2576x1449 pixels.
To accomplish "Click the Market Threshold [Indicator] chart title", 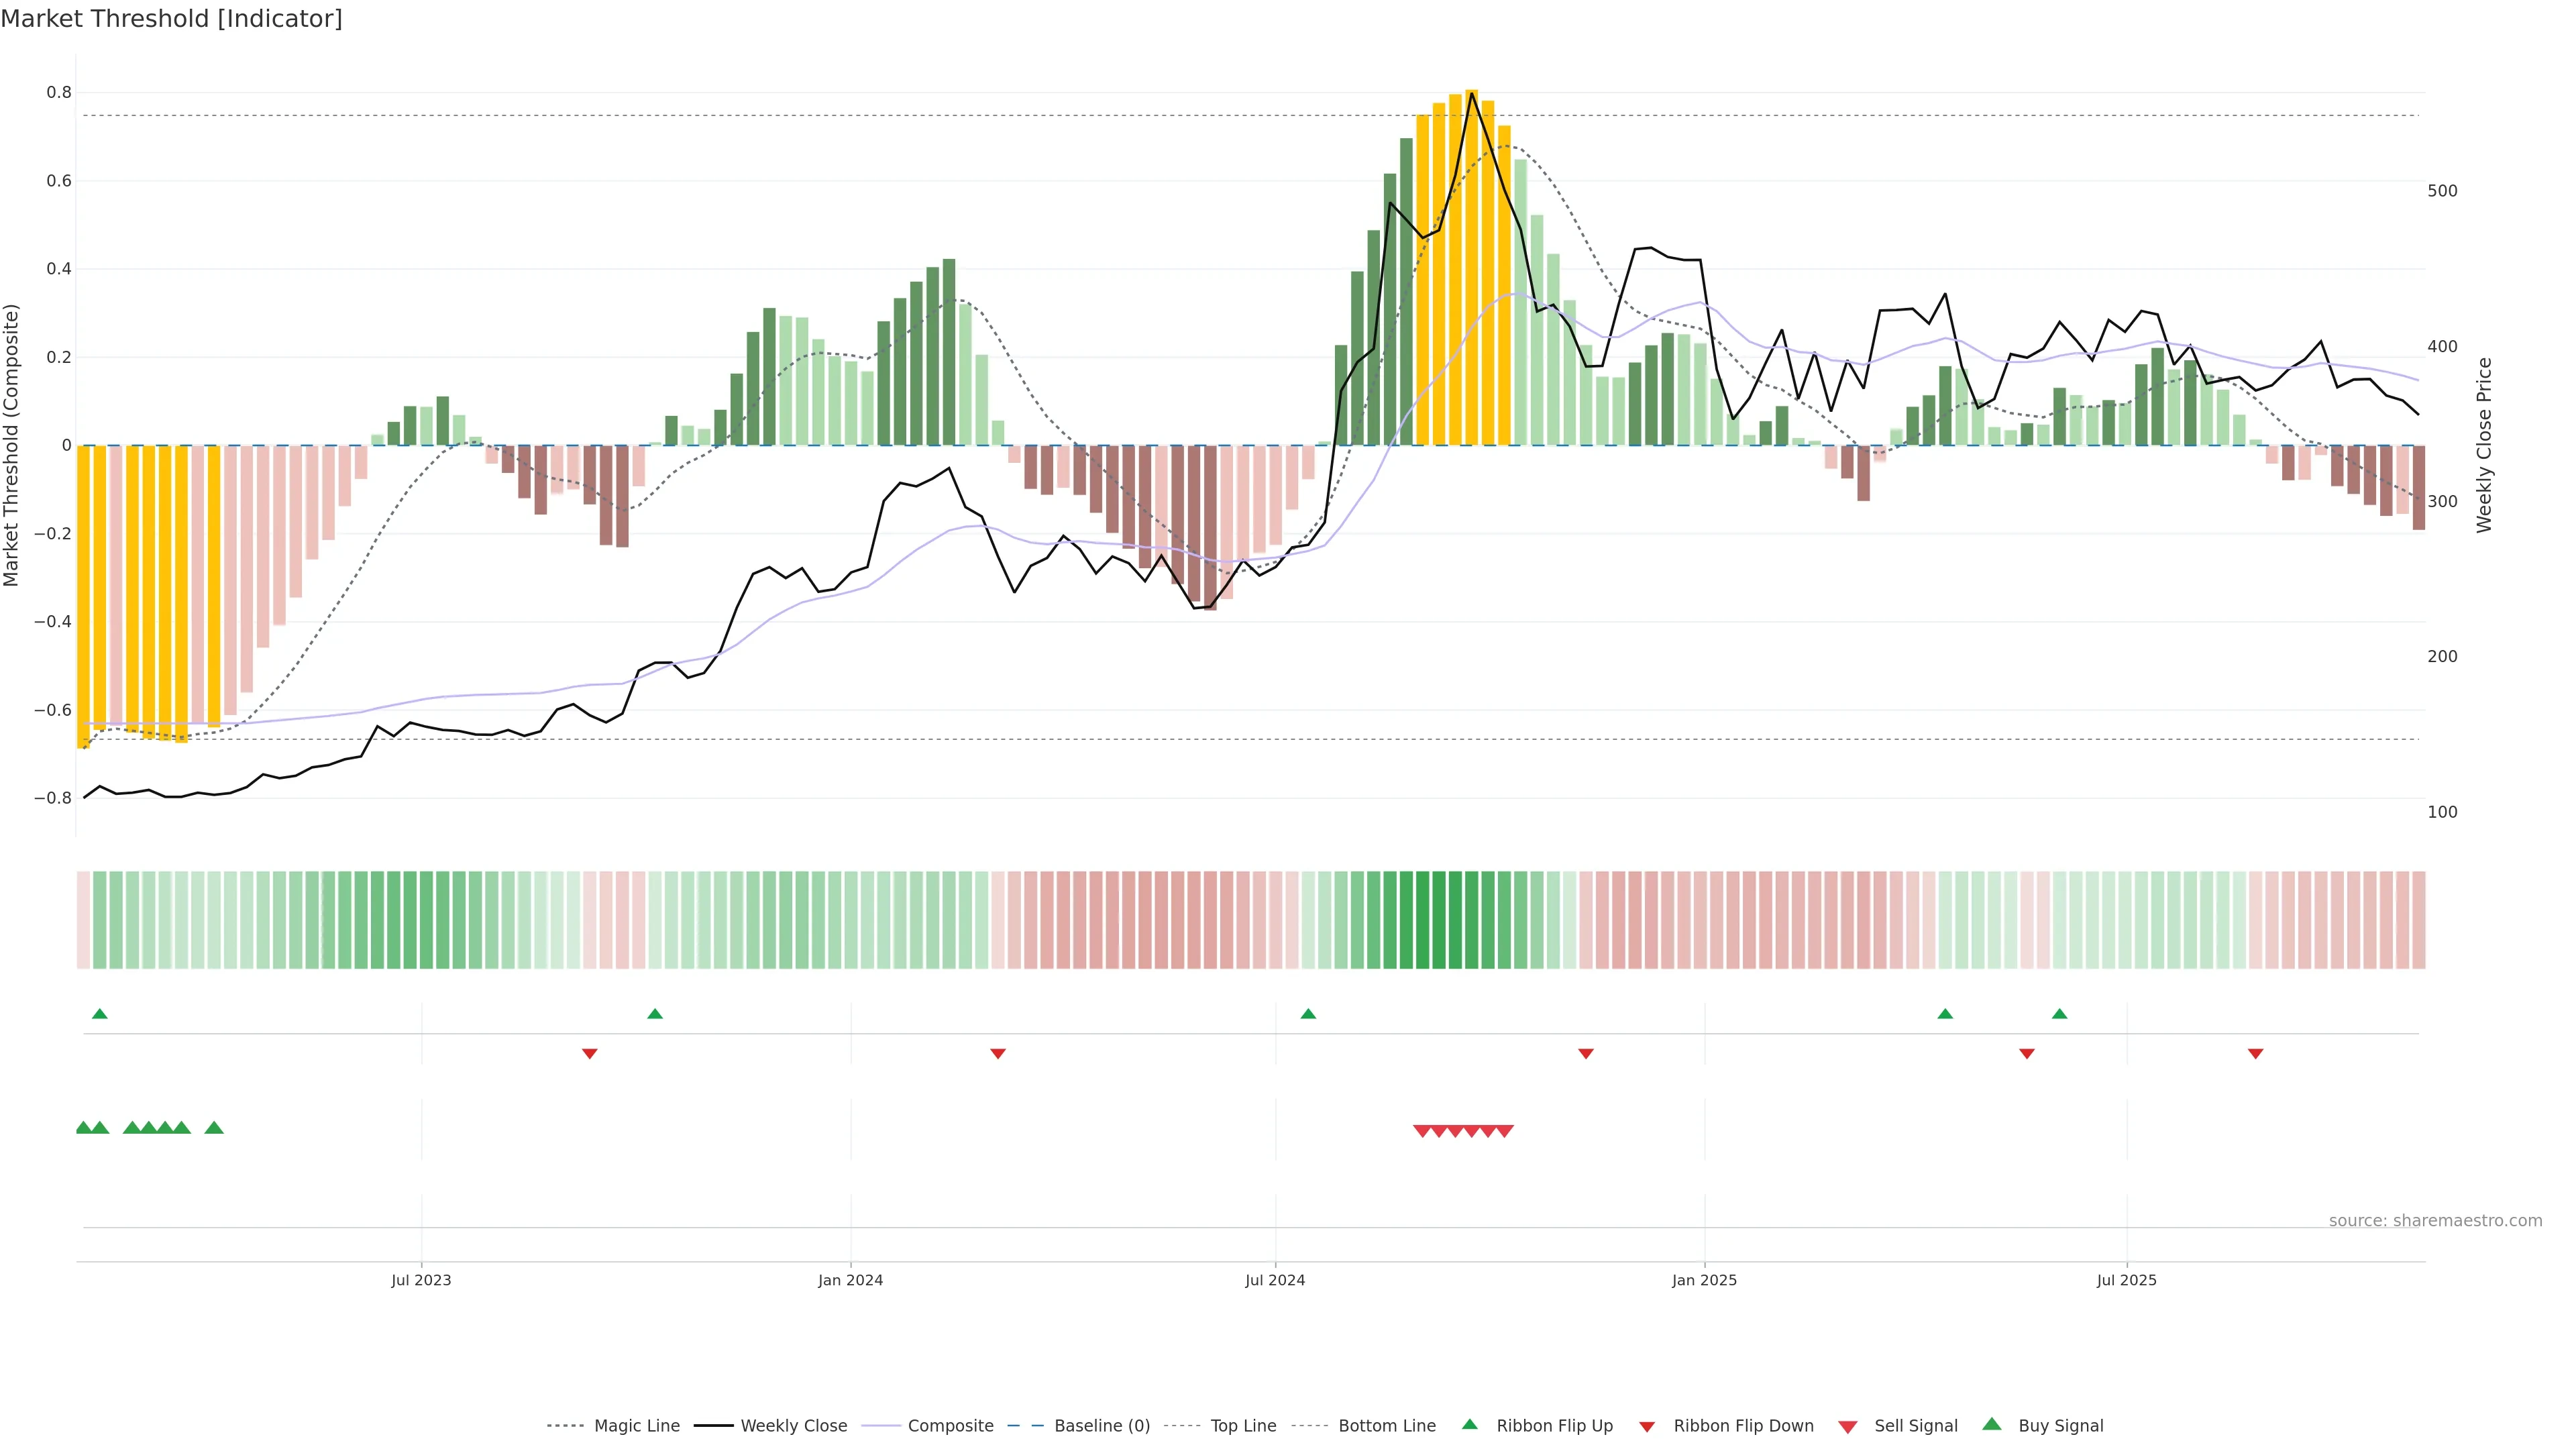I will 171,19.
